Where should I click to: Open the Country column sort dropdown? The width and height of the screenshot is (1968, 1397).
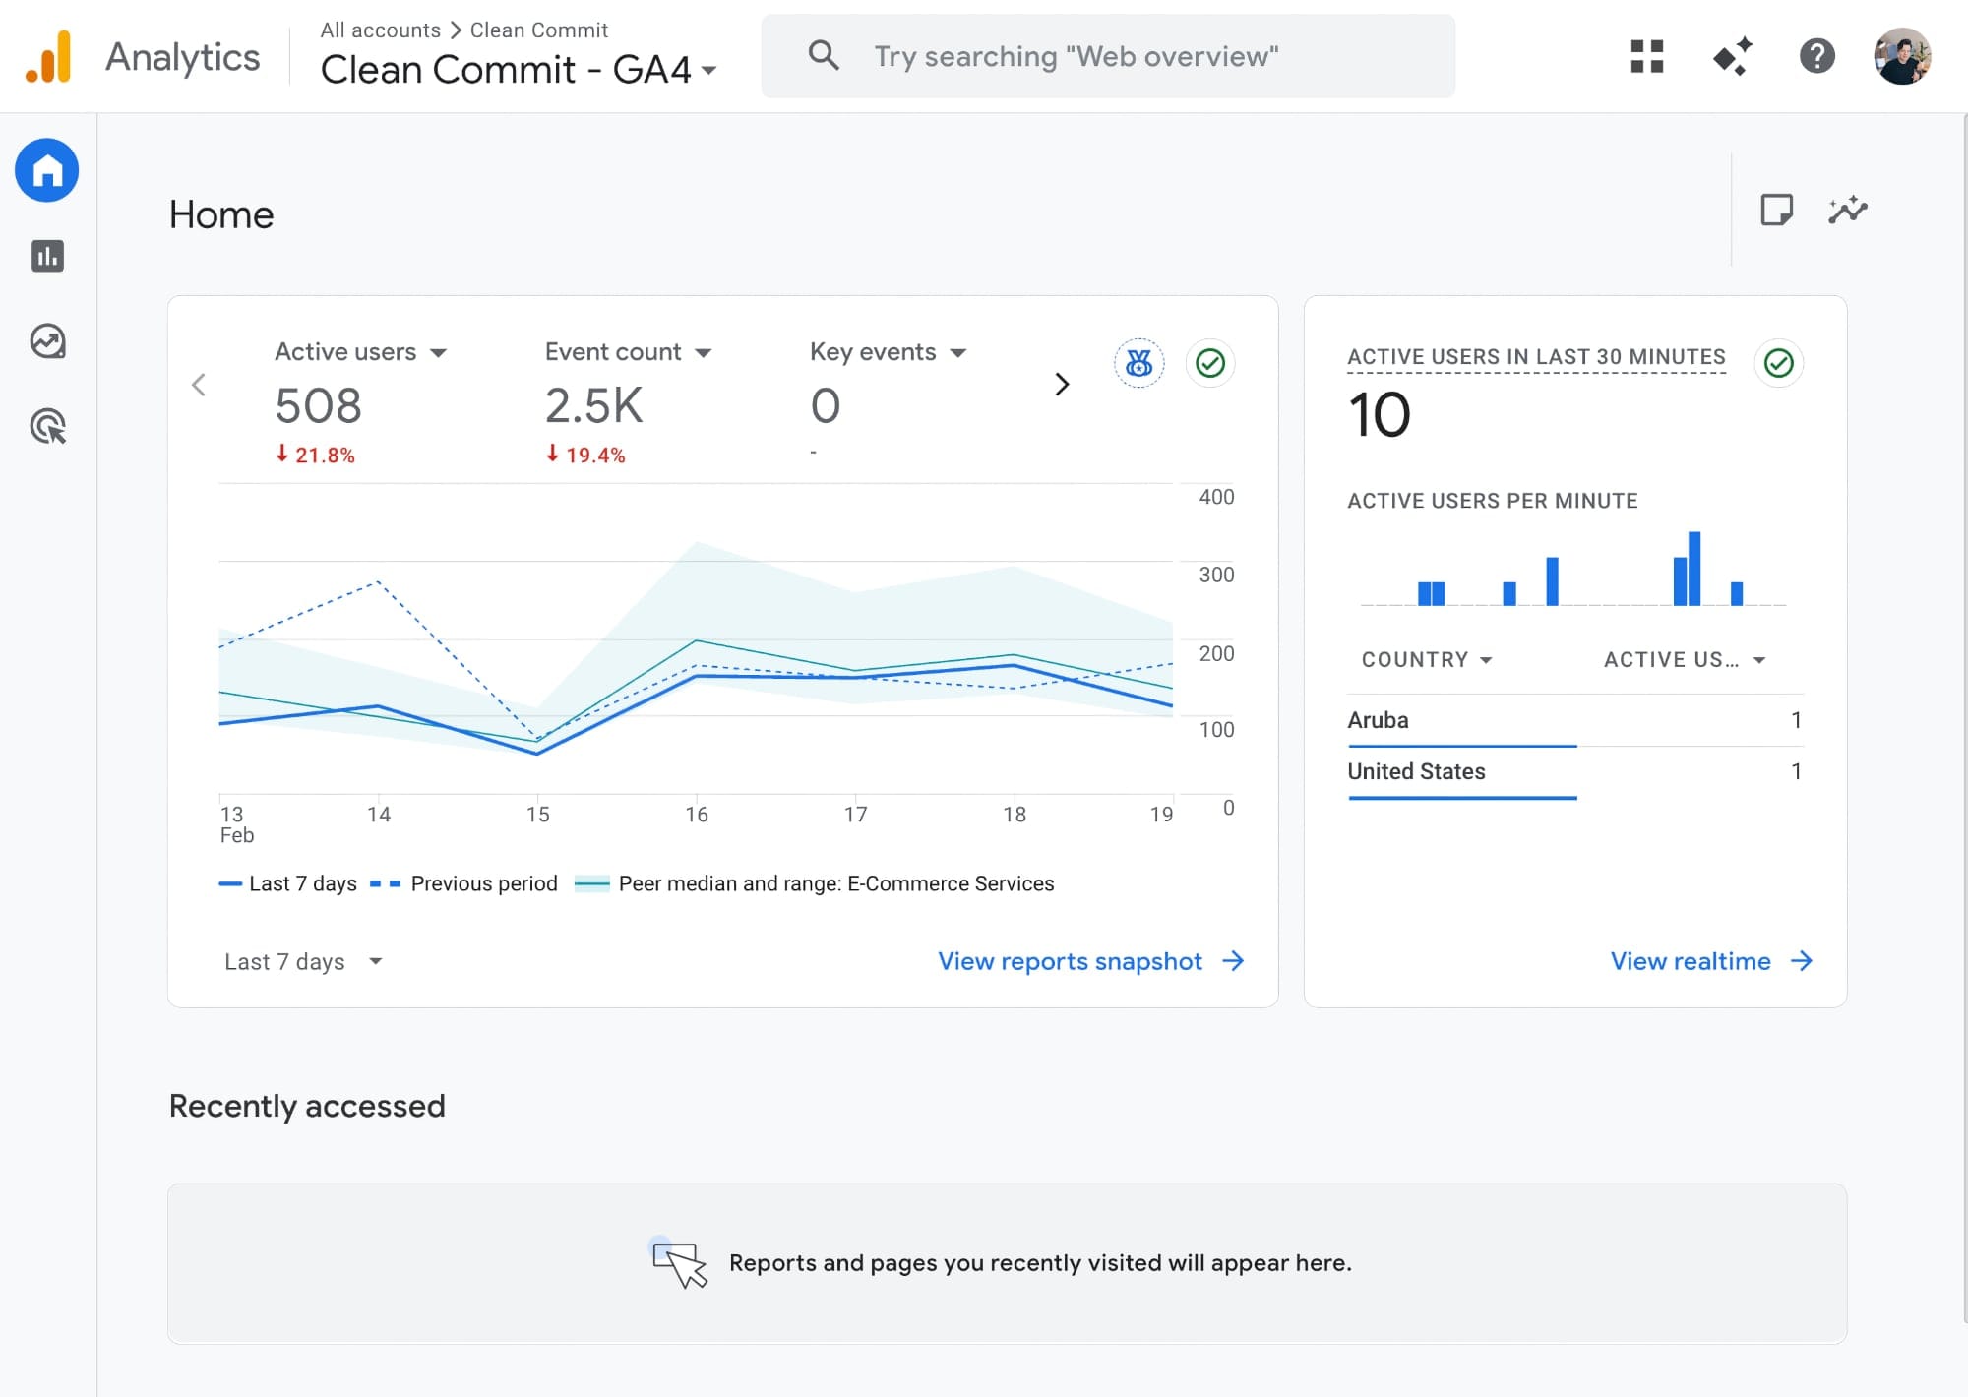pos(1426,659)
